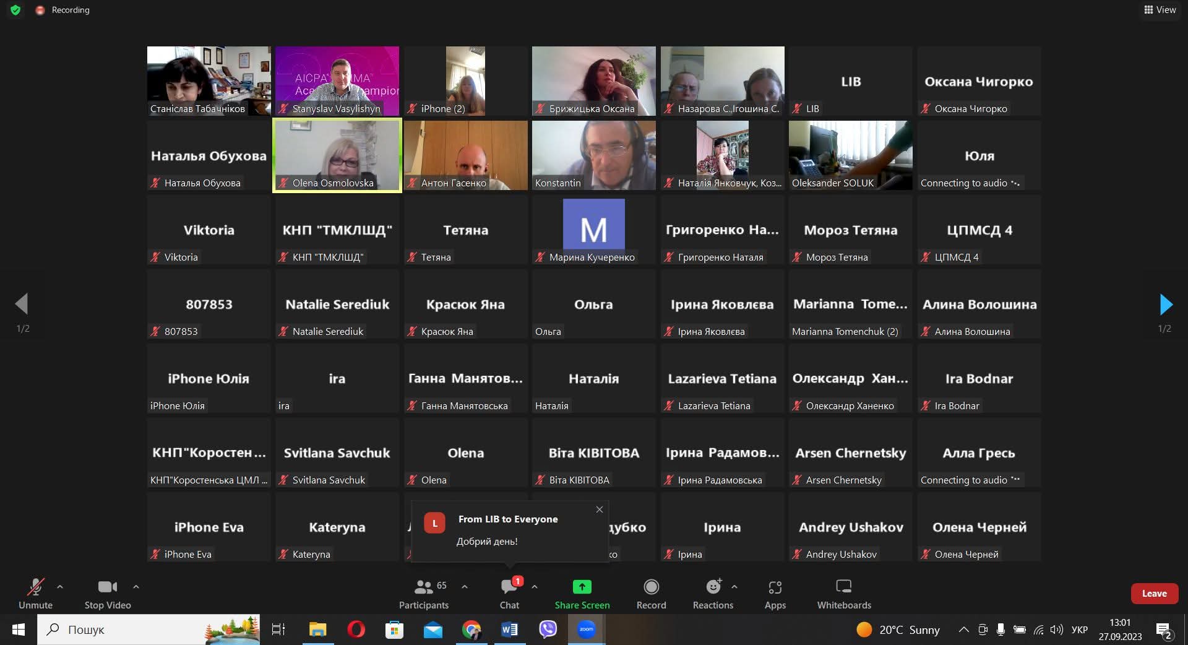The width and height of the screenshot is (1188, 645).
Task: Select Olena Osmolovska's video tile
Action: 337,155
